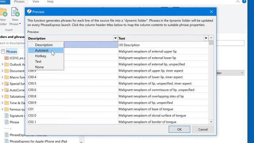Select the C01 cell
Viewport: 254px width, 143px height.
(73, 109)
